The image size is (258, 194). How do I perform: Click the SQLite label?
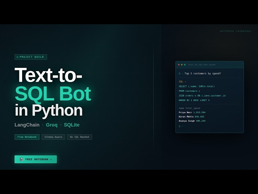[72, 125]
